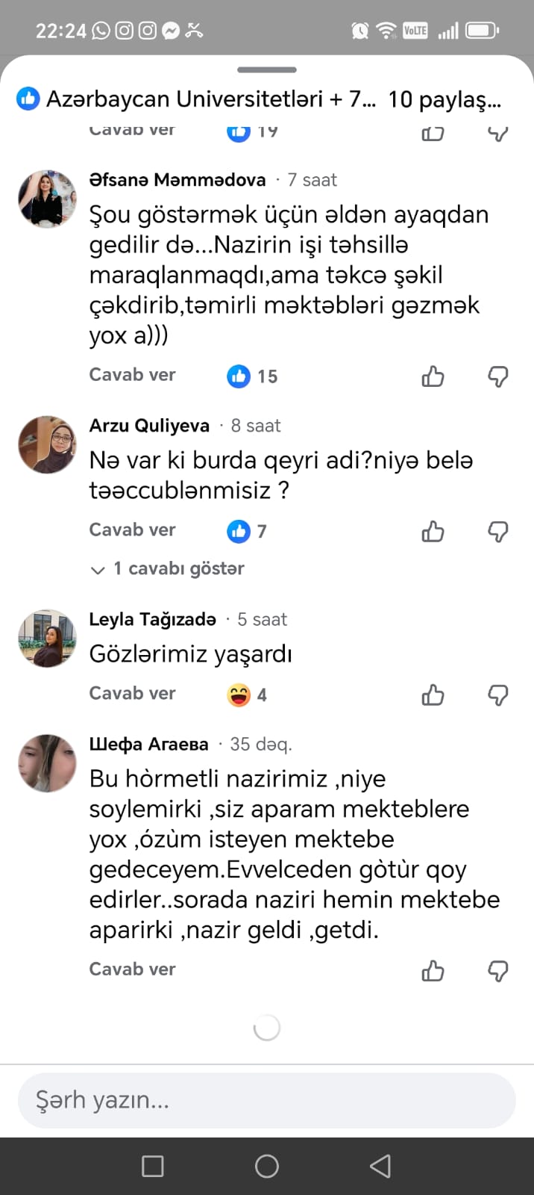534x1195 pixels.
Task: Tap the sheet drag handle at top
Action: coord(266,70)
